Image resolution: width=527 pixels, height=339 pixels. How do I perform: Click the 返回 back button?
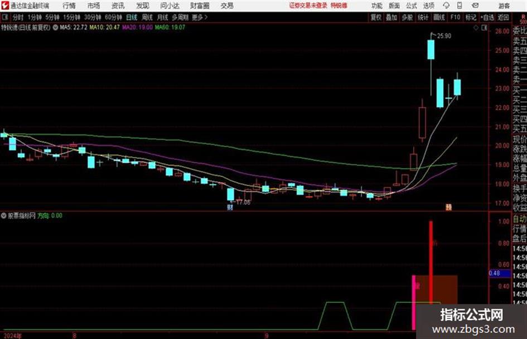tap(503, 17)
